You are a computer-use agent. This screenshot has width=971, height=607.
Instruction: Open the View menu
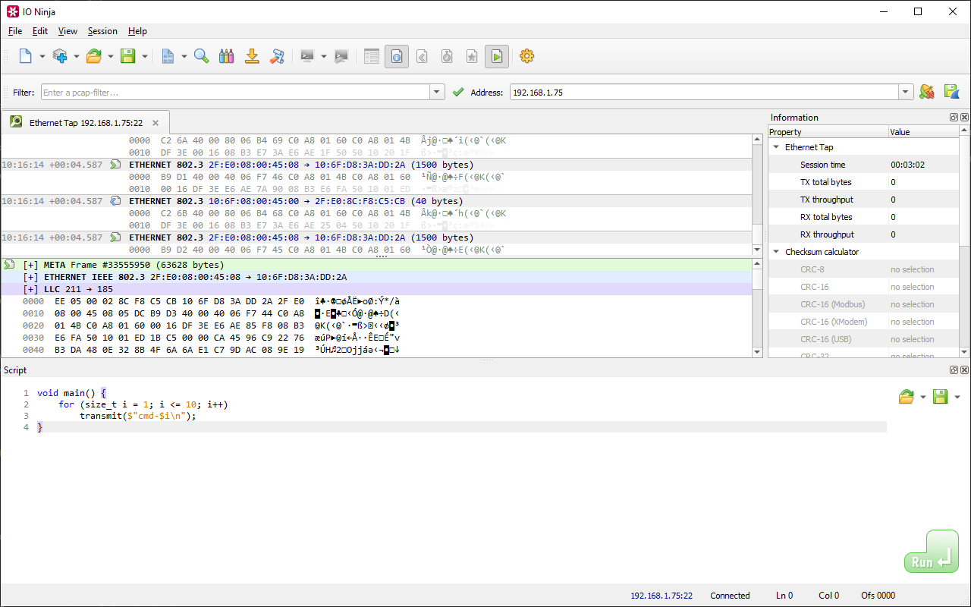pos(68,31)
